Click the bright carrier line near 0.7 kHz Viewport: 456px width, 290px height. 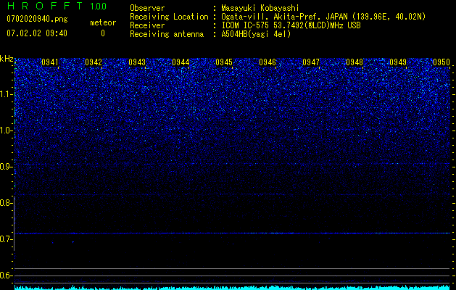point(232,233)
